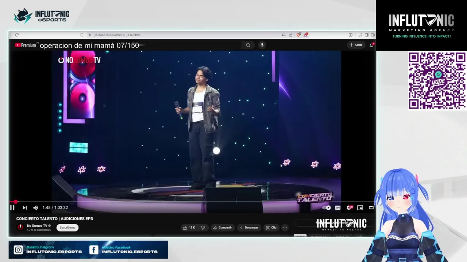Start voice search with the microphone
The image size is (467, 262).
click(262, 45)
